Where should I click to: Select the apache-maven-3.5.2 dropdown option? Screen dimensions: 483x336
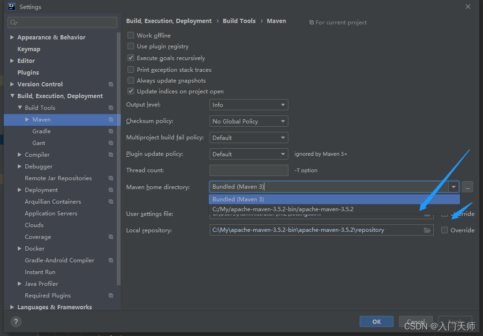pos(334,209)
